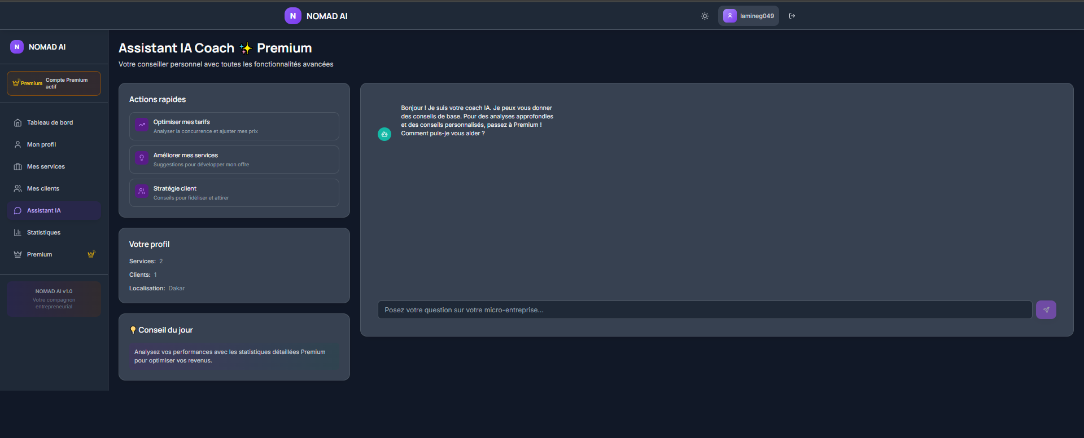The width and height of the screenshot is (1084, 438).
Task: Open the lamineg049 user profile button
Action: tap(748, 16)
